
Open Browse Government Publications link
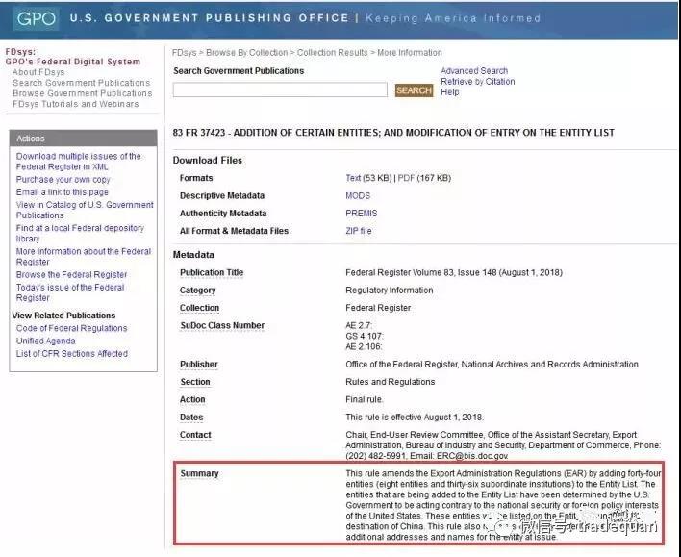(x=83, y=93)
